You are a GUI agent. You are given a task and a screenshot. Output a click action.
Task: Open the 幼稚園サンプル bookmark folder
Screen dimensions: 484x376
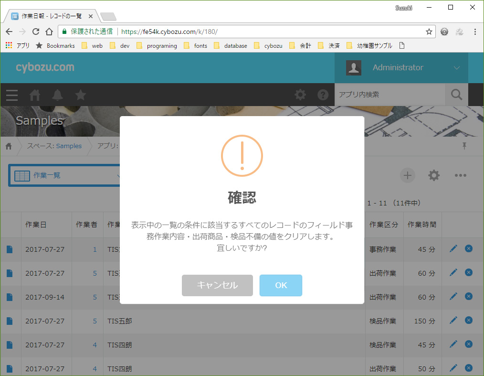click(x=369, y=46)
